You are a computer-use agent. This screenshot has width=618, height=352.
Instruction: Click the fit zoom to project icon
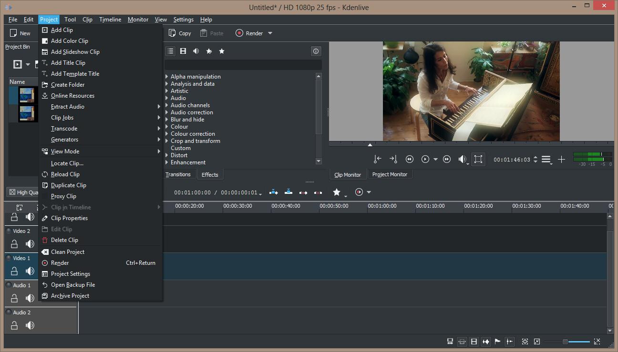click(x=525, y=342)
